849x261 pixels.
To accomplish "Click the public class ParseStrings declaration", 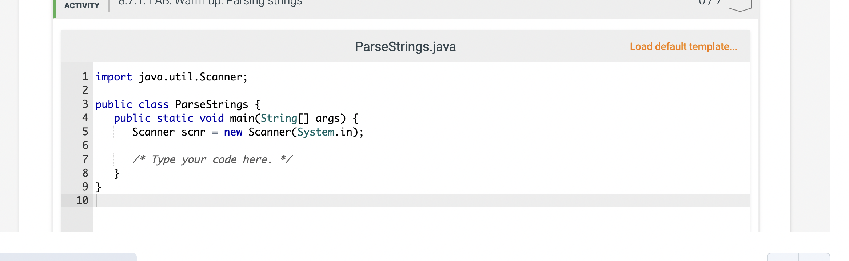I will coord(177,104).
